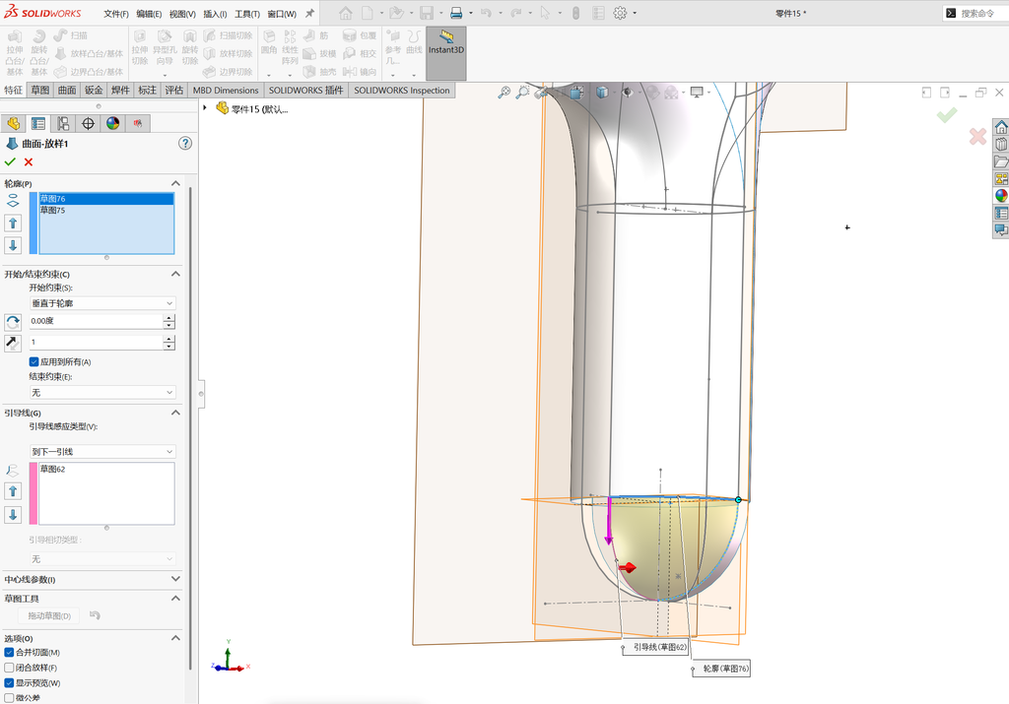Open 开始约束 dropdown 垂直于轮廓
Screen dimensions: 1009x704
point(102,303)
